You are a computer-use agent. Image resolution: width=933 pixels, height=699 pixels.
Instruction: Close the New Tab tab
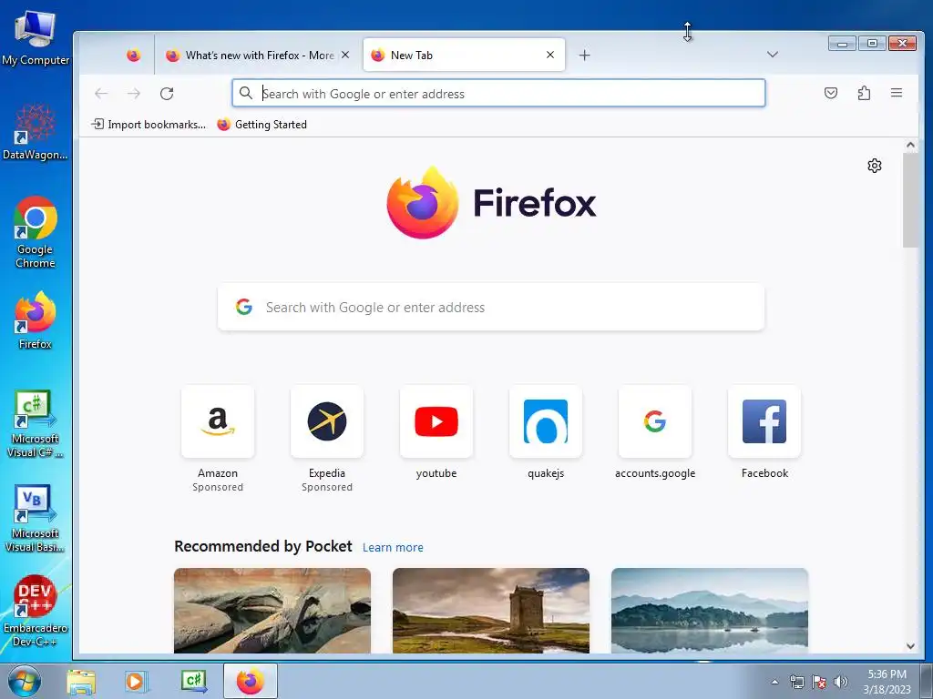[550, 55]
